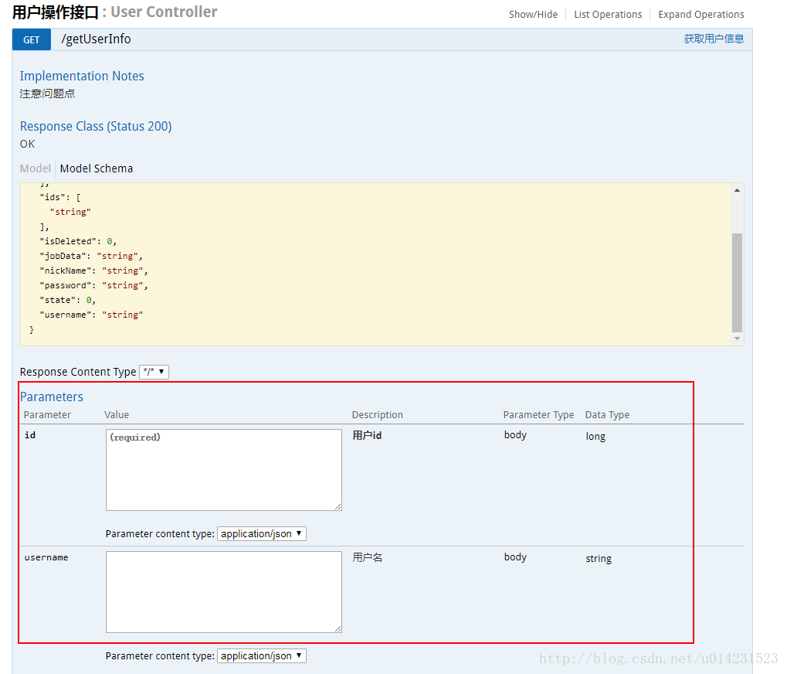The height and width of the screenshot is (674, 787).
Task: Click the 获取用户信息 summary link
Action: [x=714, y=39]
